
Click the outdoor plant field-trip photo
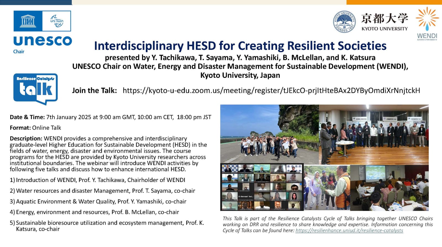327,188
